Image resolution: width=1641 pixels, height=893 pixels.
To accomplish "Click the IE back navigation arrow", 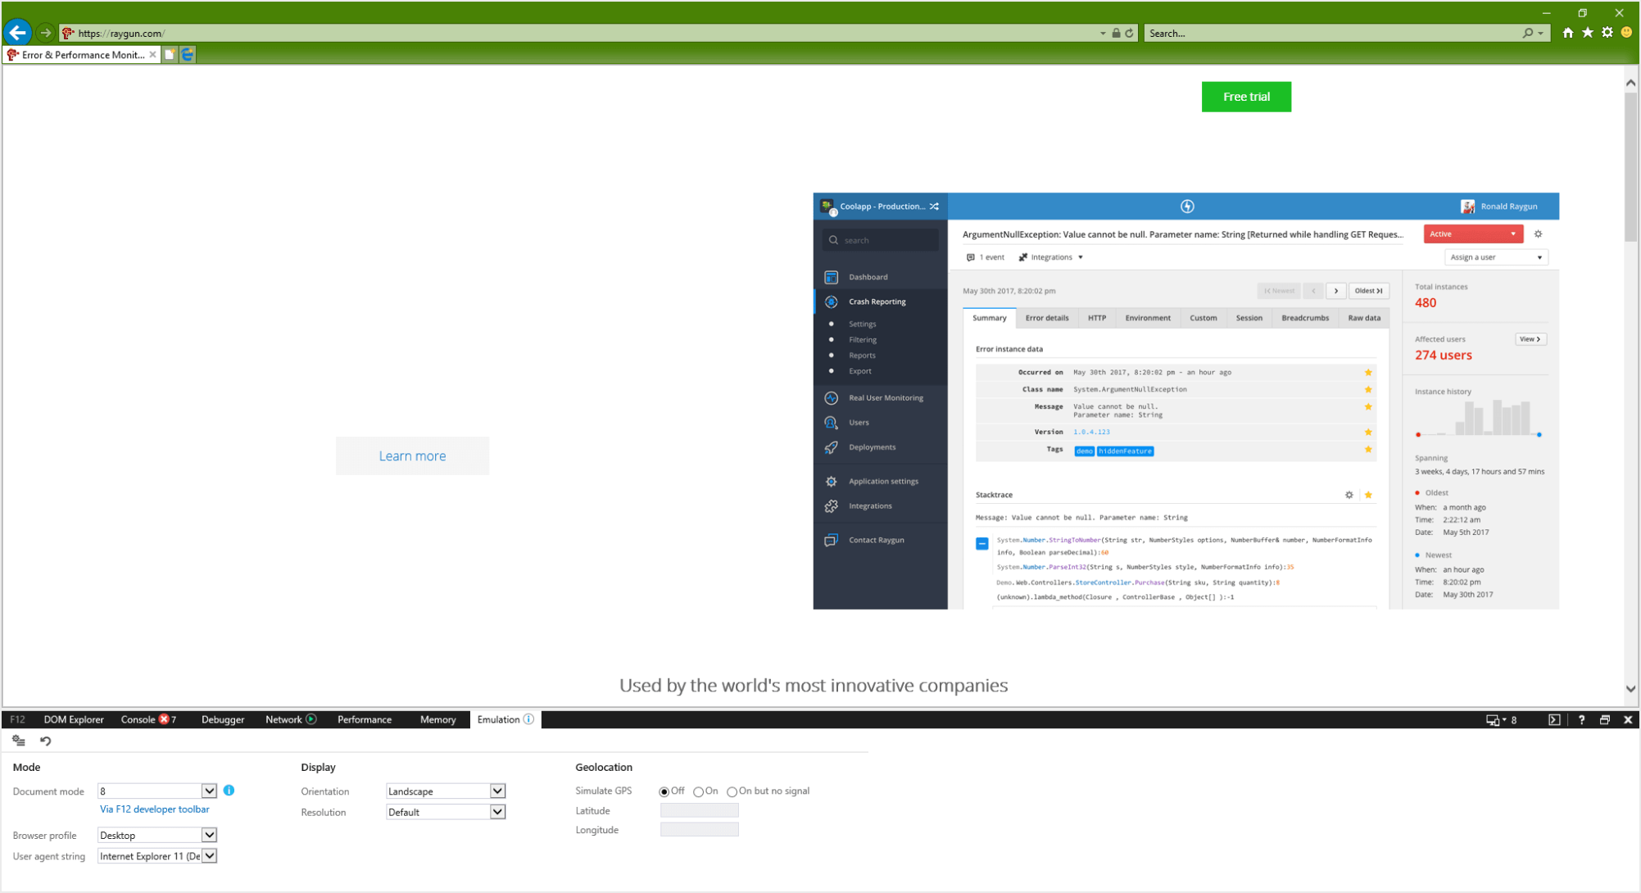I will click(x=17, y=33).
